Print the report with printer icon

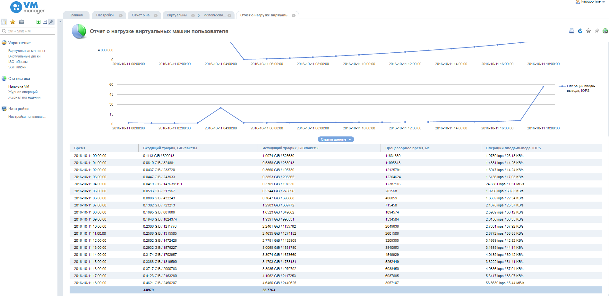(x=571, y=31)
